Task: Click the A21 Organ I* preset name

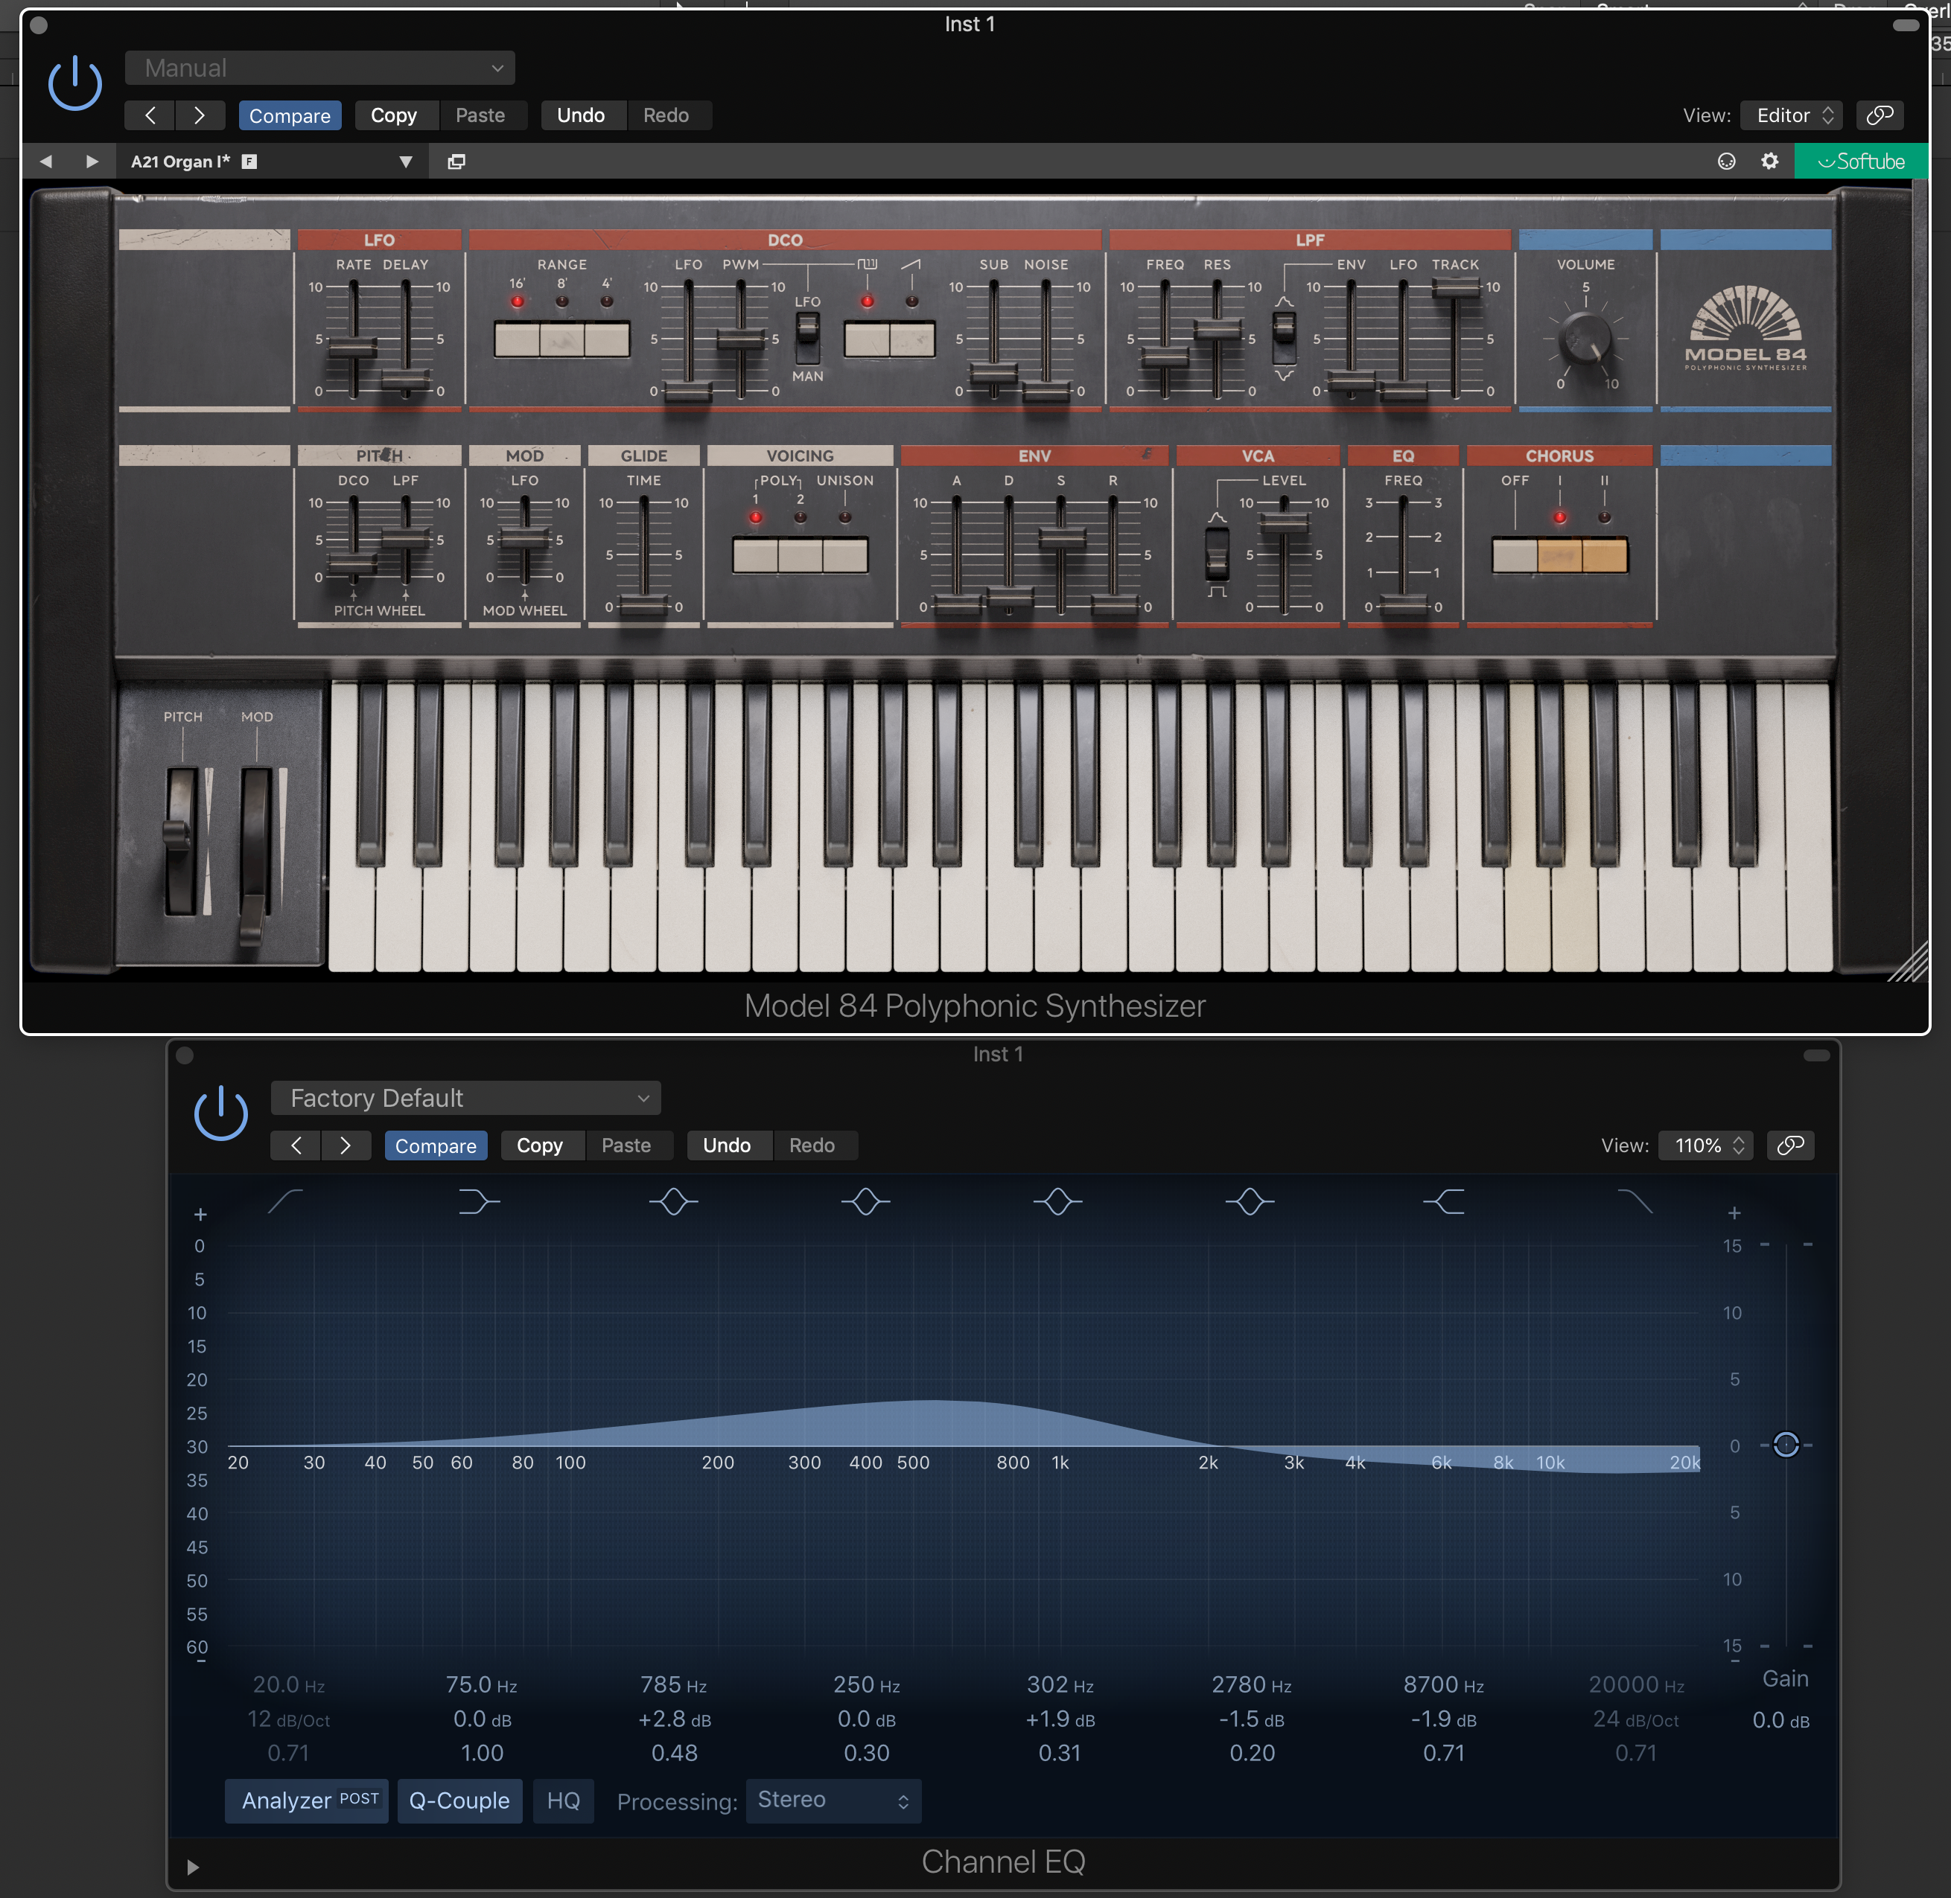Action: [x=180, y=162]
